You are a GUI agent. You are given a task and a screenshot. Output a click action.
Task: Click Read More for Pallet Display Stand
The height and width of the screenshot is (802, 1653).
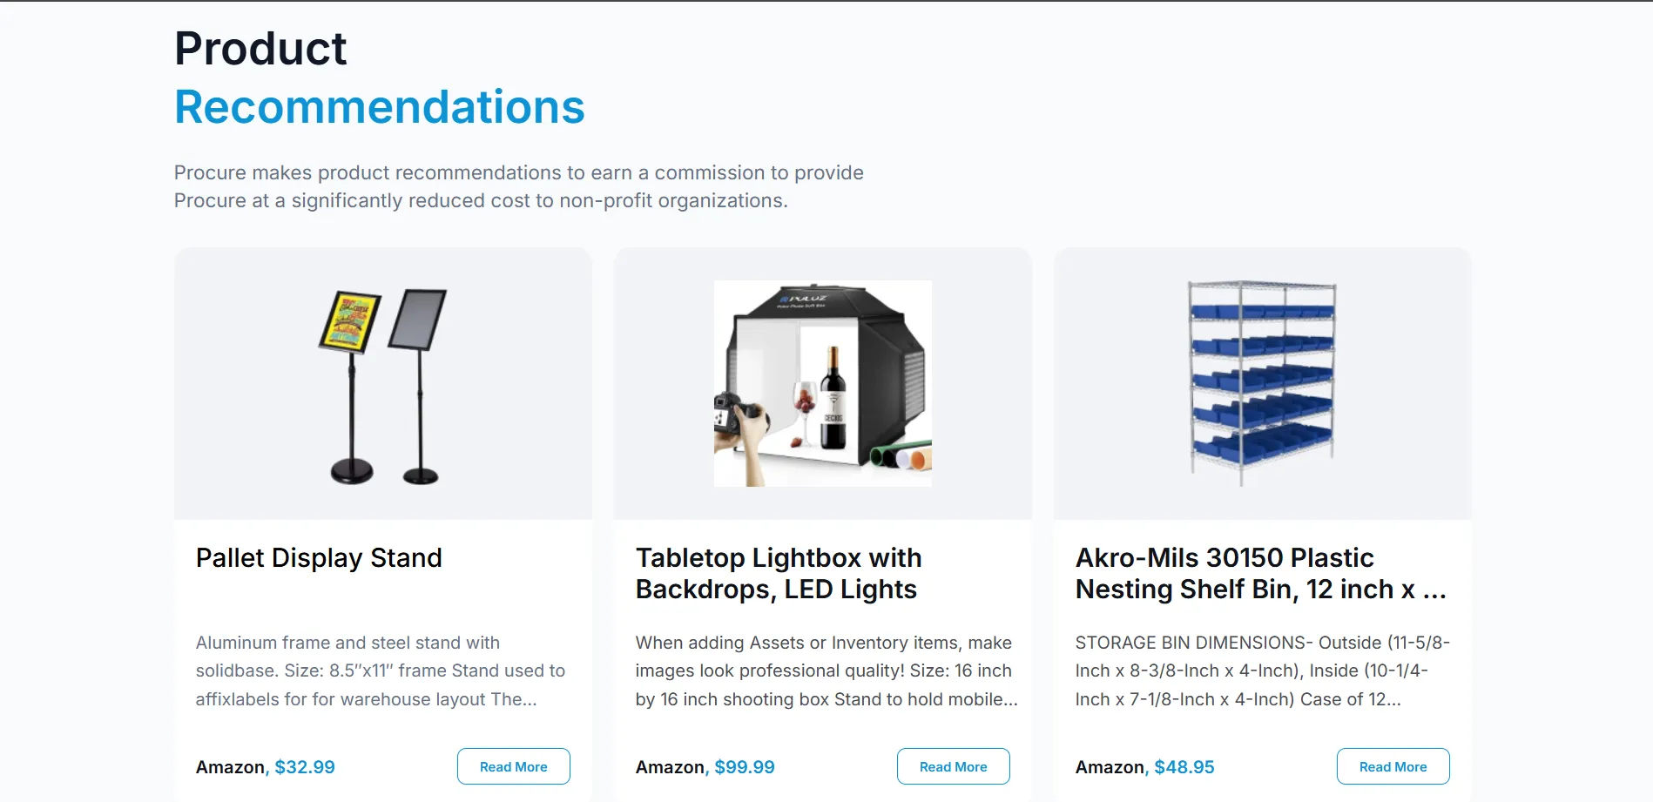coord(513,766)
